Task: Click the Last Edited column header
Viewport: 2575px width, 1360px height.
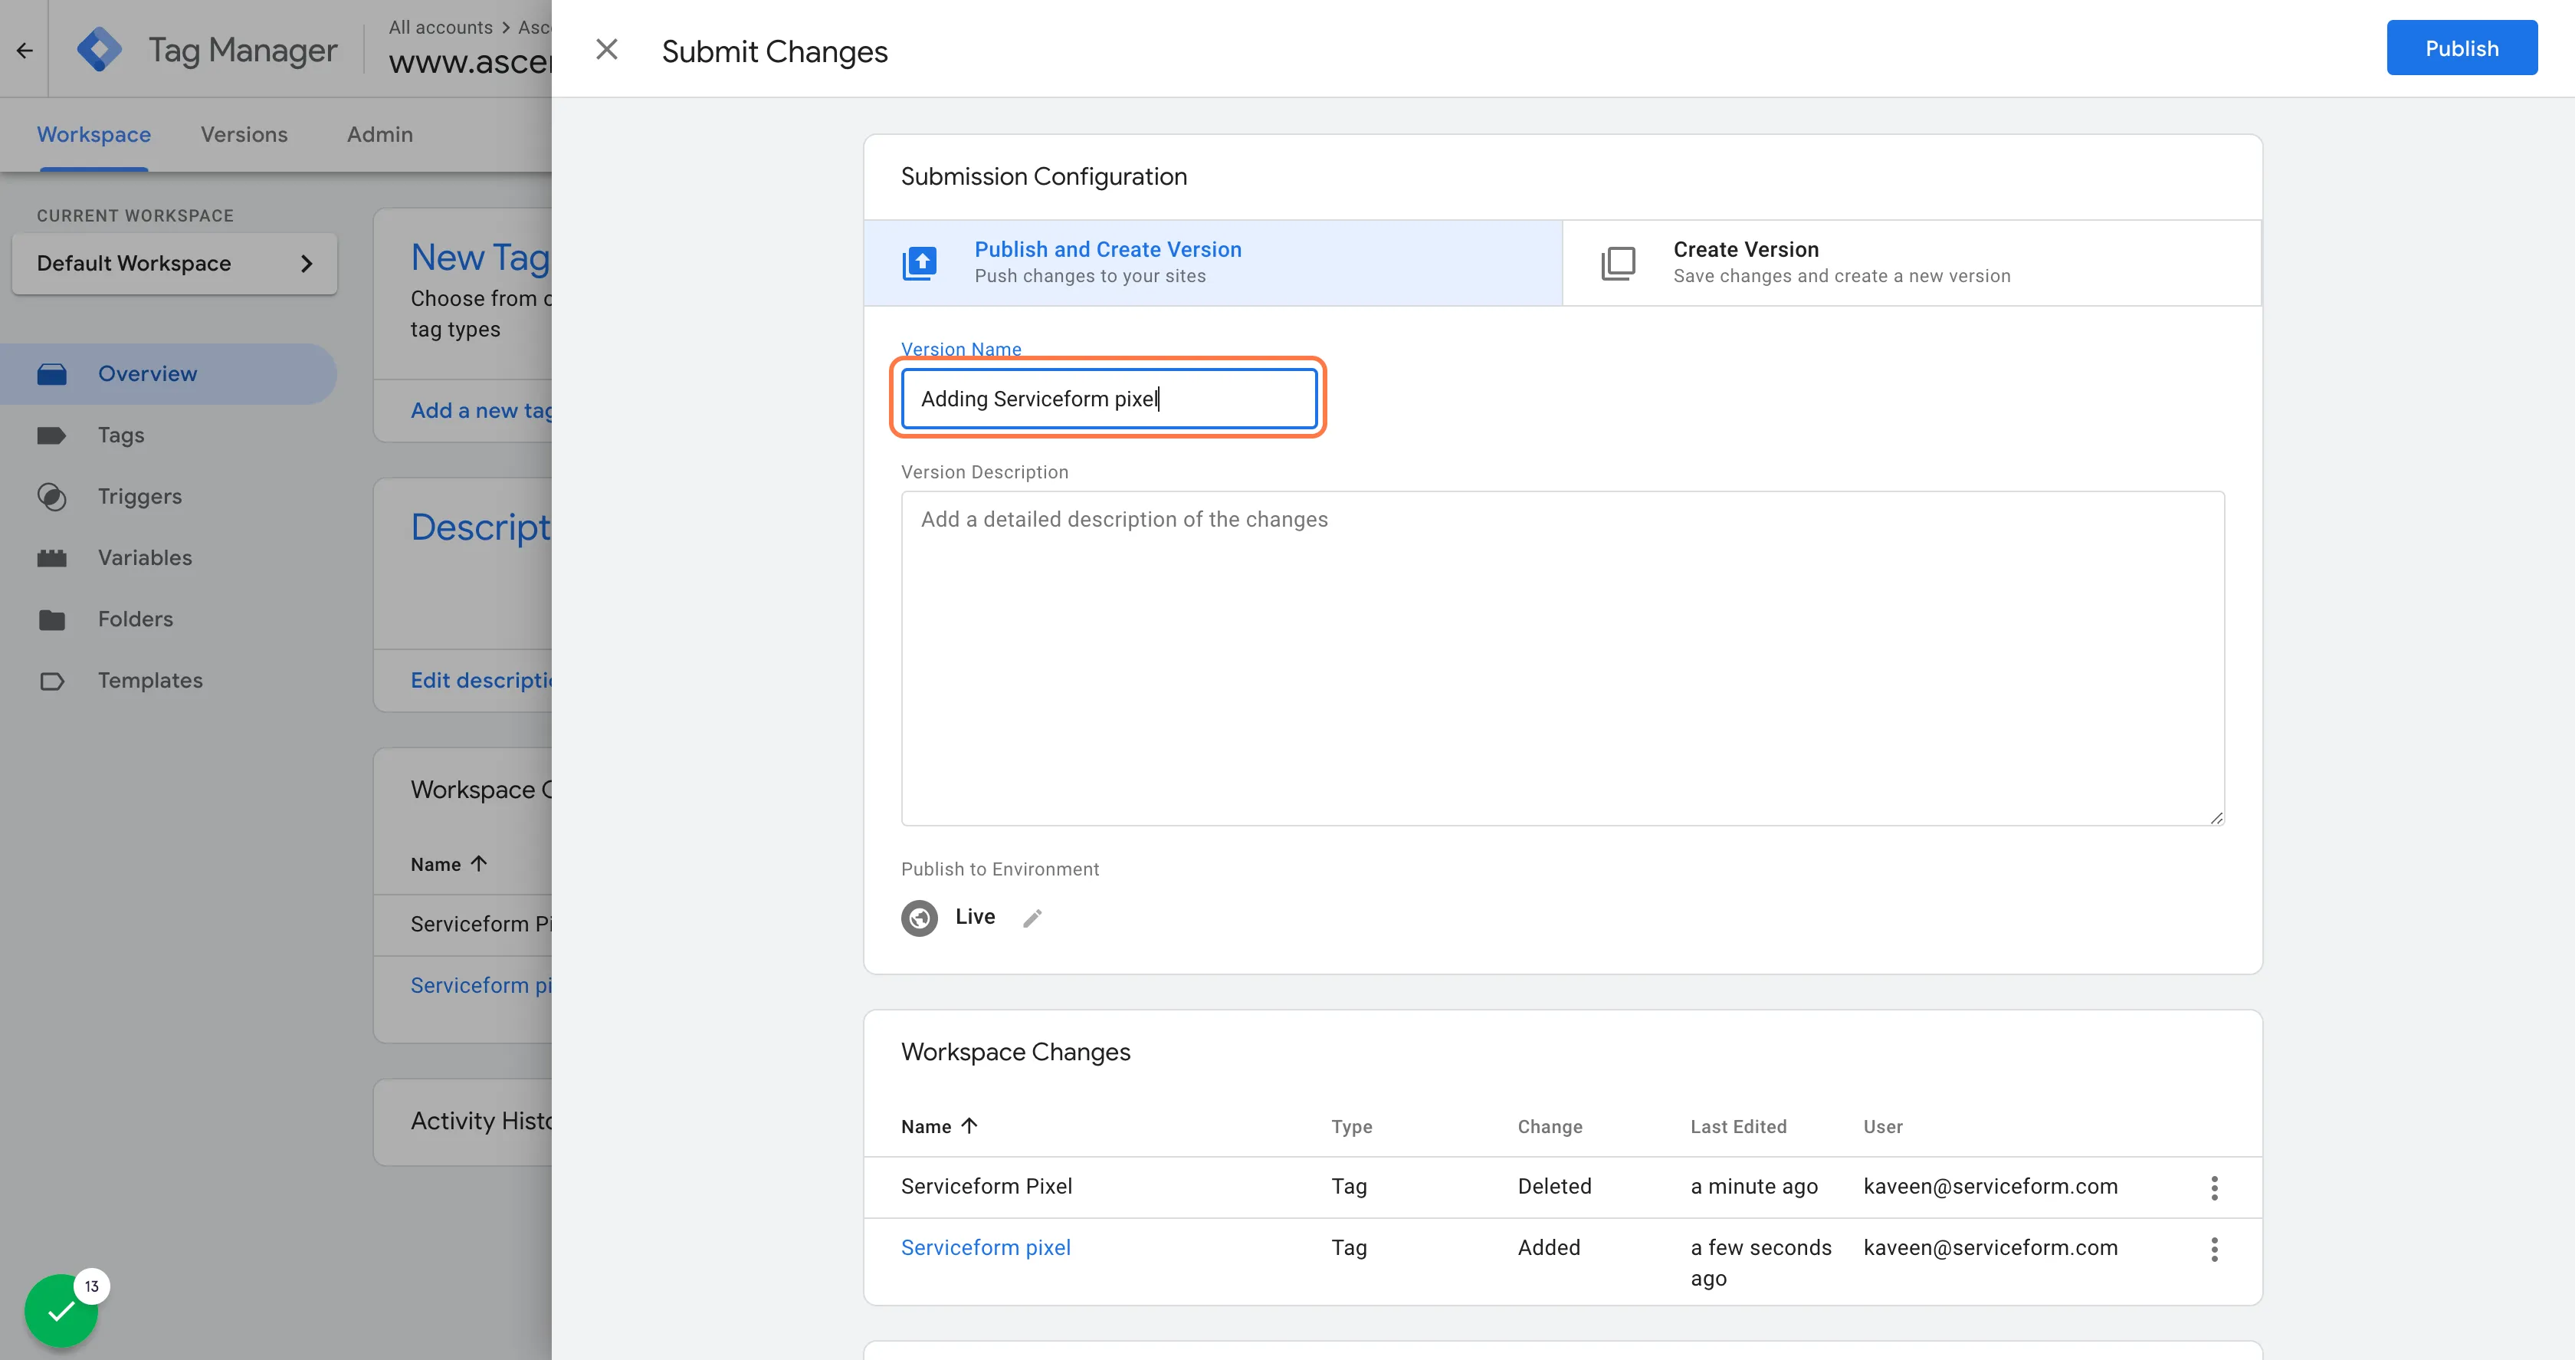Action: click(x=1737, y=1126)
